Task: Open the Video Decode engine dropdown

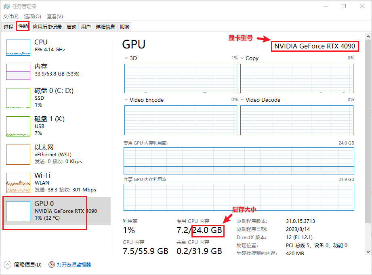Action: coord(242,100)
